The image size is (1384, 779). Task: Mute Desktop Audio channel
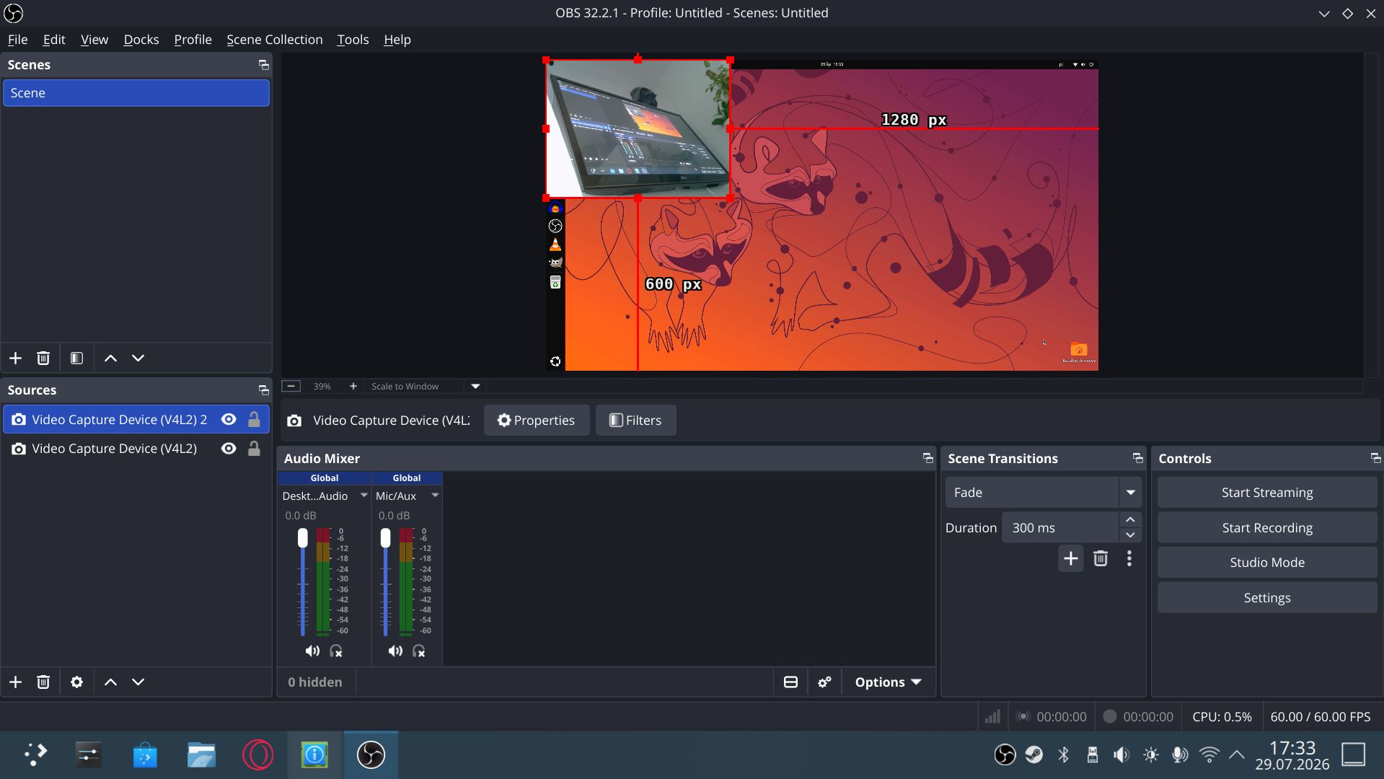312,651
